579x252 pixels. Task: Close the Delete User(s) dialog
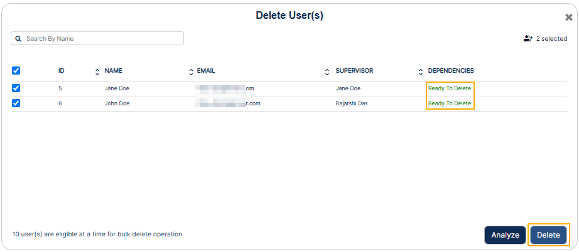(x=569, y=18)
